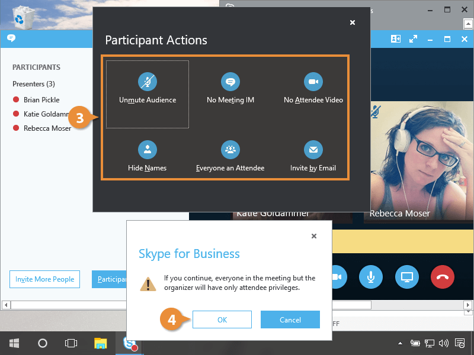Click Invite More People button
The height and width of the screenshot is (355, 474).
pyautogui.click(x=45, y=279)
